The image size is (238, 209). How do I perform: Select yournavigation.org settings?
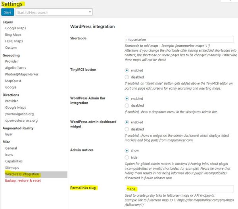[x=19, y=114]
